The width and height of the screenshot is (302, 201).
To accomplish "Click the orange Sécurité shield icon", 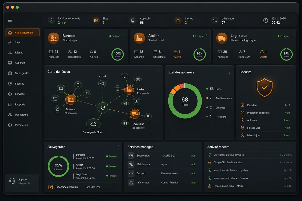I will (265, 87).
